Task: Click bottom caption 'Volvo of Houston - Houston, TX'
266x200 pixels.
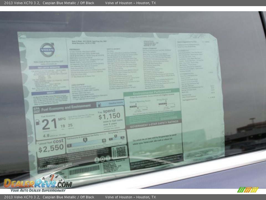Action: point(131,197)
